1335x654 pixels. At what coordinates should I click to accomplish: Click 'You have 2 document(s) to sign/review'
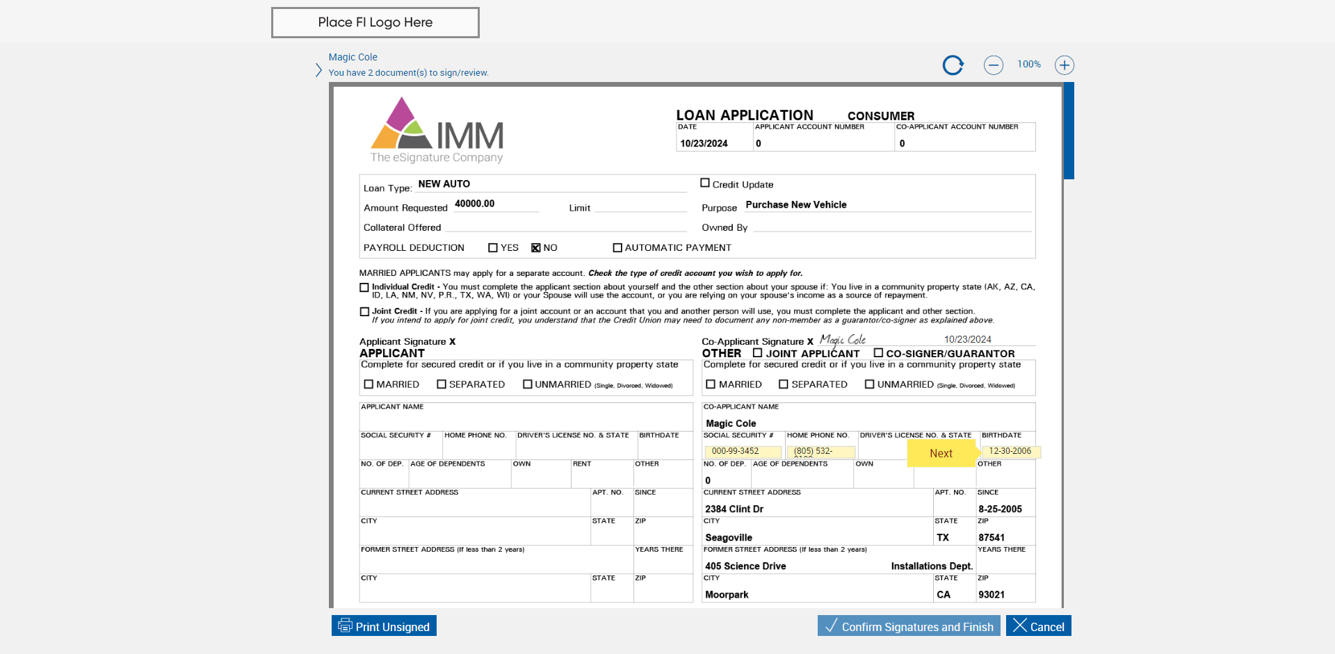point(409,72)
